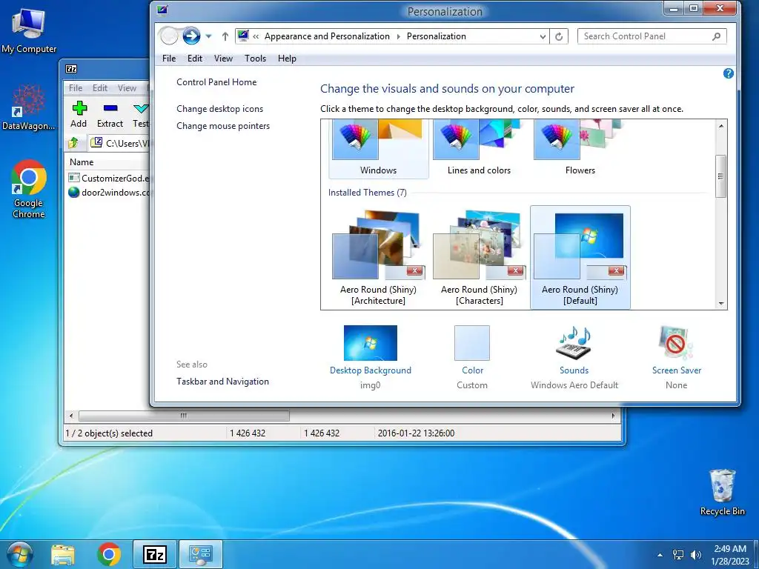Open the window Color settings swatch

click(x=472, y=343)
